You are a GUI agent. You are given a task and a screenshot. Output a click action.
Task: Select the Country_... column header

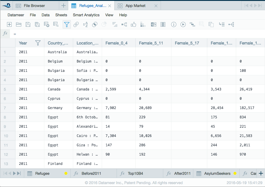pyautogui.click(x=59, y=43)
